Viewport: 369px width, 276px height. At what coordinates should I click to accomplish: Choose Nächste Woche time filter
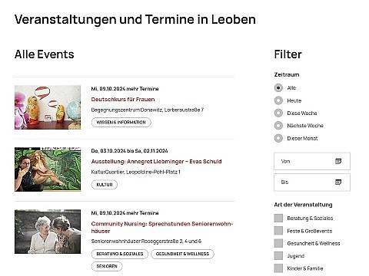coord(278,126)
